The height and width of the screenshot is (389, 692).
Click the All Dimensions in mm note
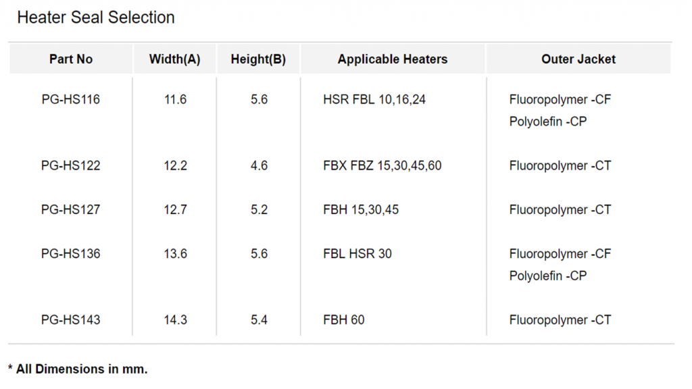(x=78, y=369)
